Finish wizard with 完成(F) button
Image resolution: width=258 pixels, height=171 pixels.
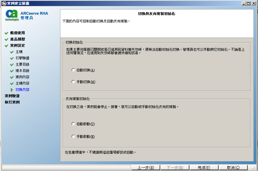204,168
